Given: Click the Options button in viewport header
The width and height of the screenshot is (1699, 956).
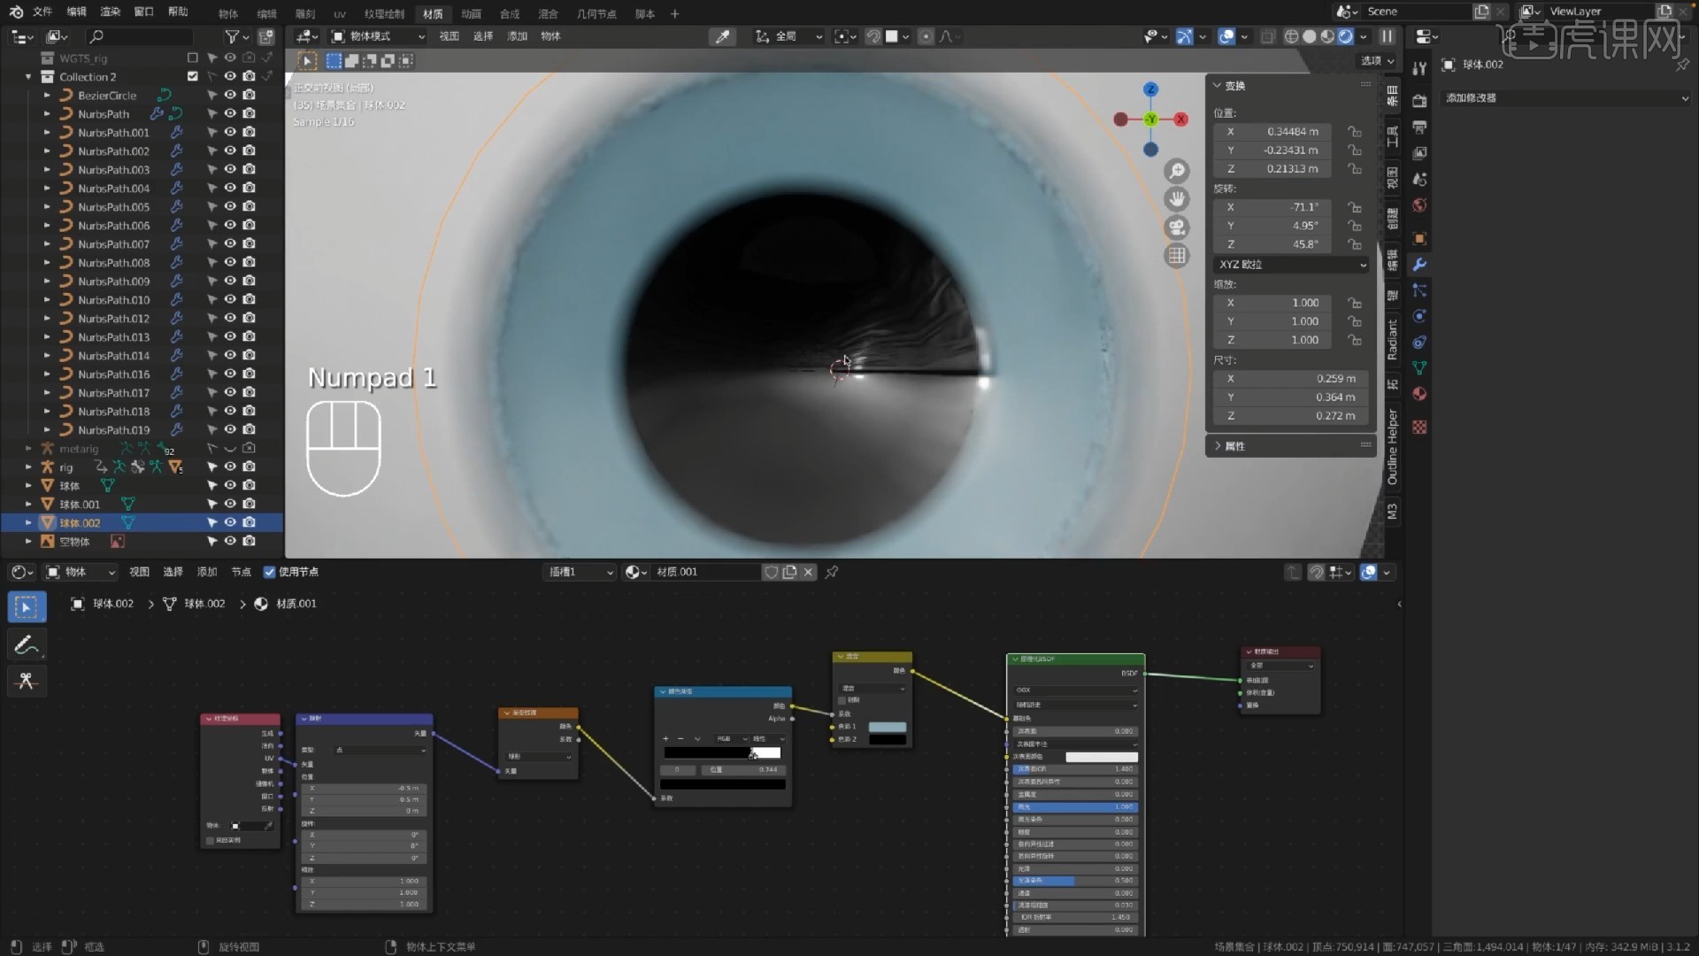Looking at the screenshot, I should (x=1376, y=60).
